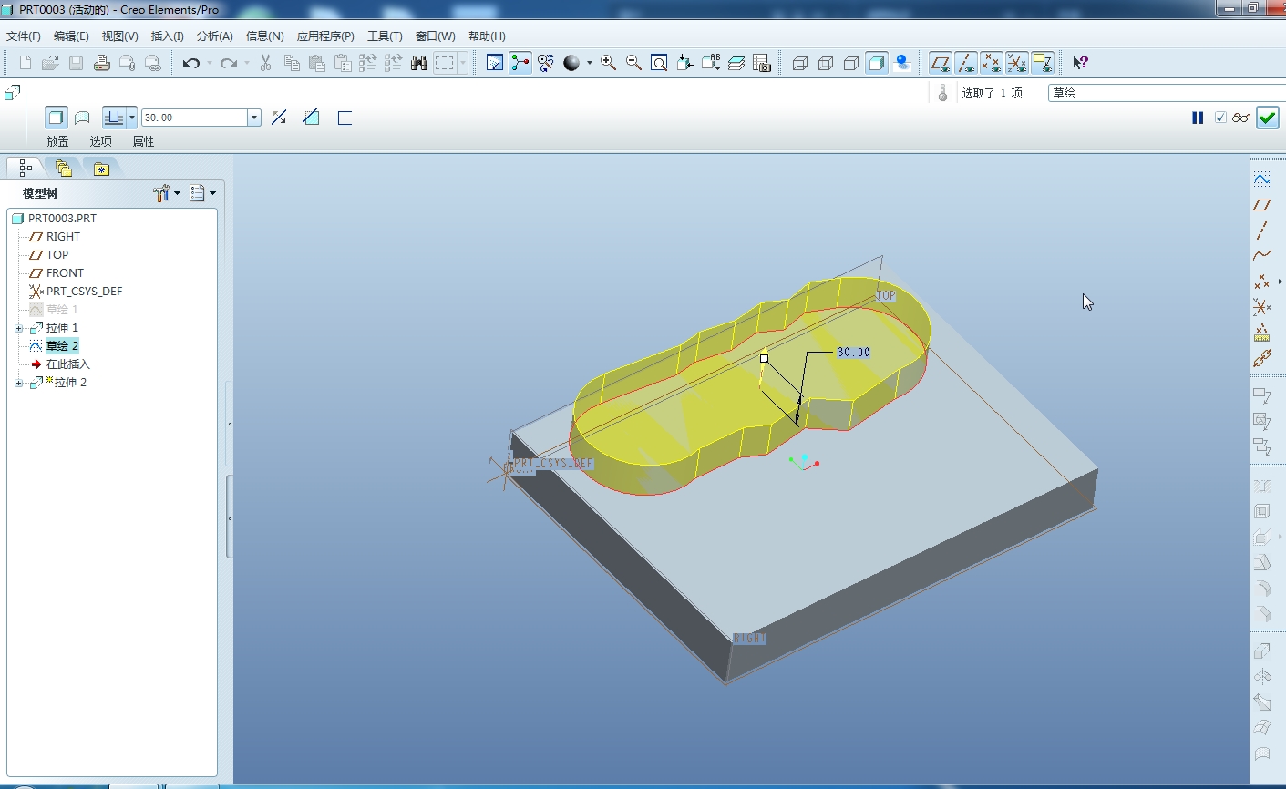1286x789 pixels.
Task: Click the thicken sketch icon
Action: click(345, 118)
